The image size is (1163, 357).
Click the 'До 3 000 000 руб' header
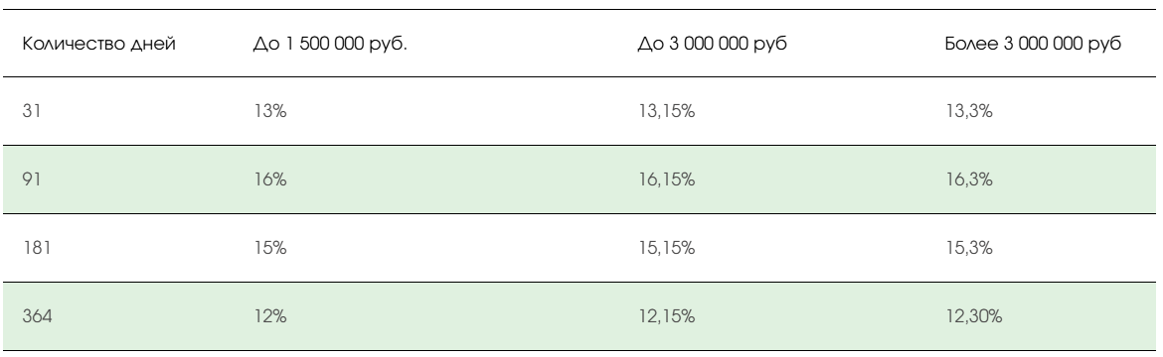[712, 44]
